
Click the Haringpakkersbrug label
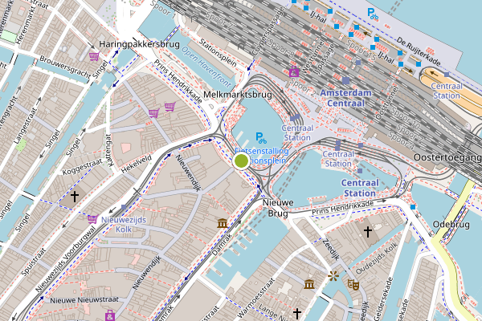[139, 44]
